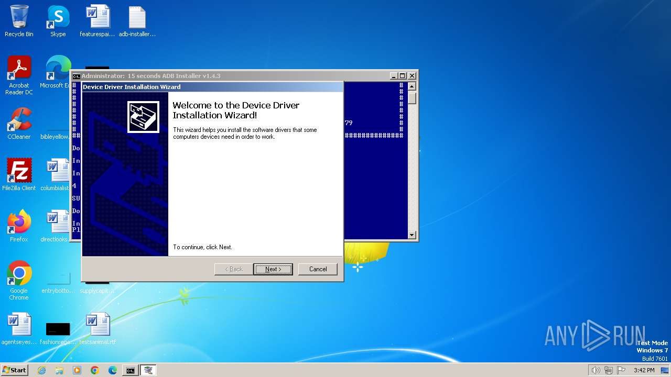Select the directlooks Word document icon
671x377 pixels.
[56, 226]
